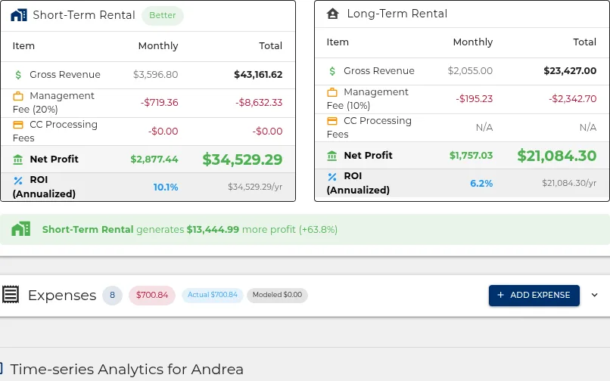610x381 pixels.
Task: Click the Long-Term Rental house icon
Action: 332,14
